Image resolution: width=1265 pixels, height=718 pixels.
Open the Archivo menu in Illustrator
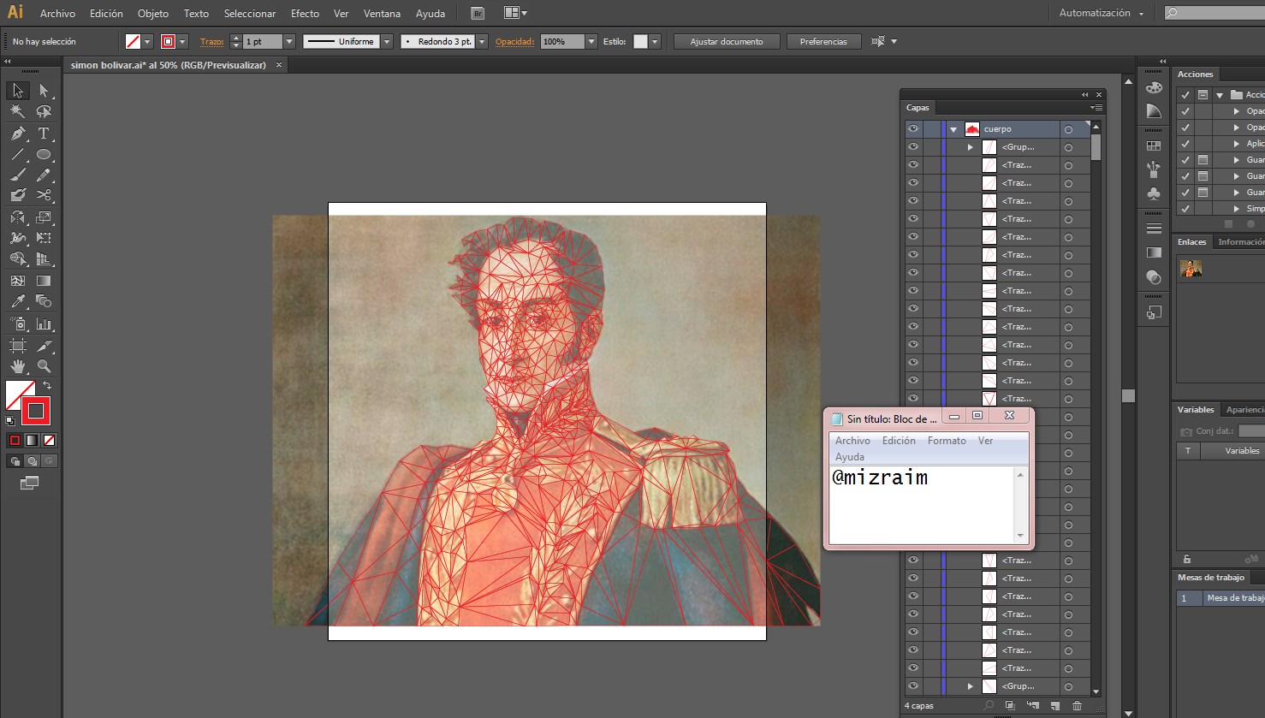(x=57, y=14)
